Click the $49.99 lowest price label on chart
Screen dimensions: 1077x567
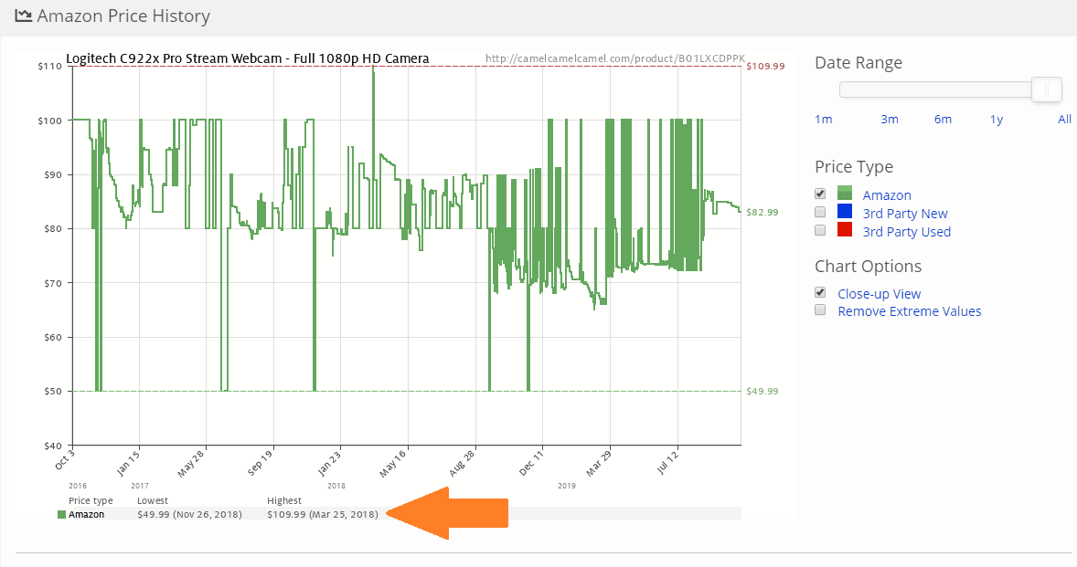[x=762, y=392]
